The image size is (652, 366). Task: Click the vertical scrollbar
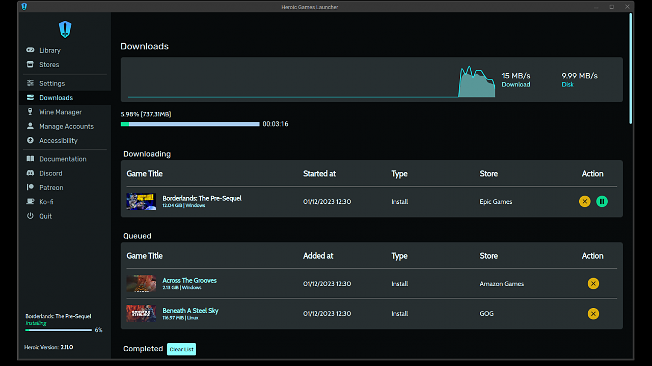coord(631,69)
